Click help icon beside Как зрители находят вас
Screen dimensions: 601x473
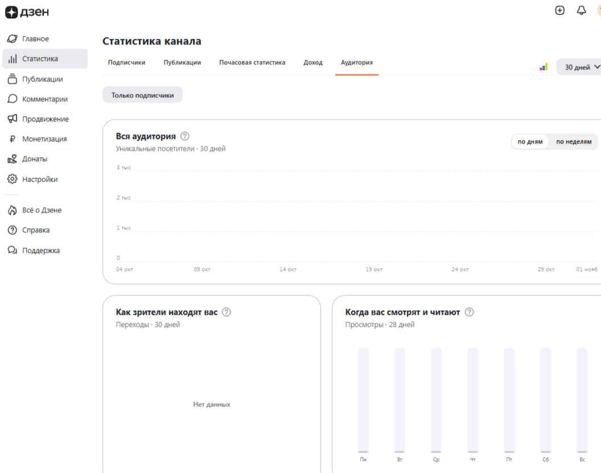226,312
